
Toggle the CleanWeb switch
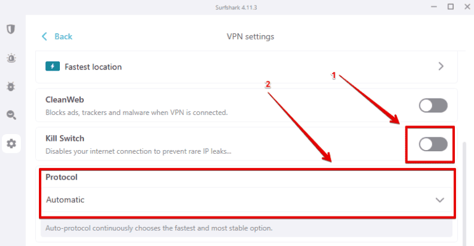(433, 105)
